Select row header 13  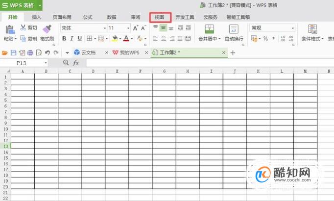point(5,146)
